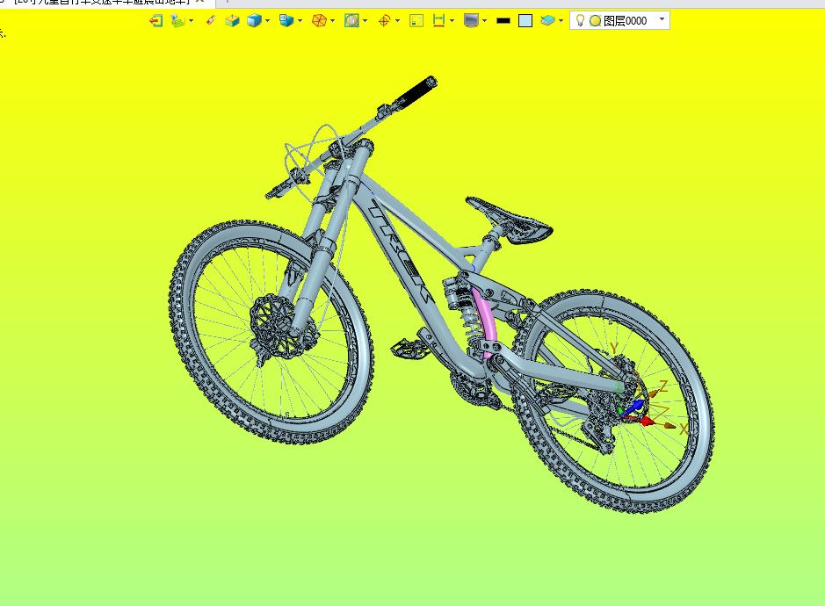
Task: Open the 图层0000 layer dropdown
Action: (662, 19)
